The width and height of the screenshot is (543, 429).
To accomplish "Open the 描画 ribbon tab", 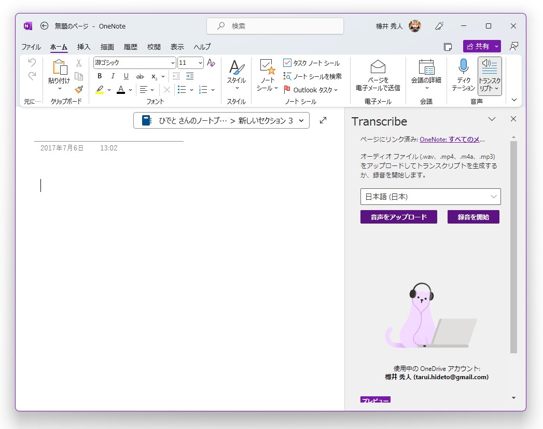I will point(107,47).
